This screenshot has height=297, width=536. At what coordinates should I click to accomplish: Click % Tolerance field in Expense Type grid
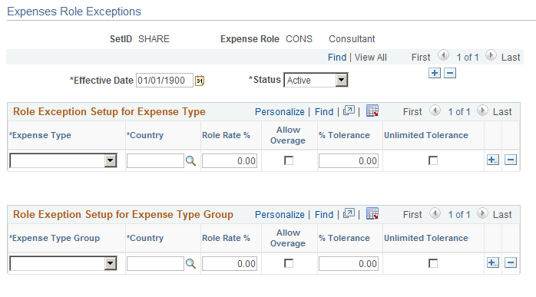tap(349, 160)
